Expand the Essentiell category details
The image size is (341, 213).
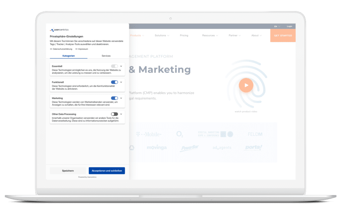pos(121,66)
